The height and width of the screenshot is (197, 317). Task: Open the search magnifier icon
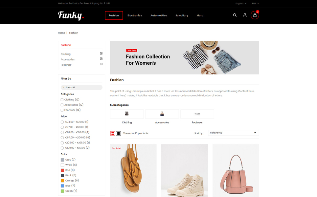point(235,15)
